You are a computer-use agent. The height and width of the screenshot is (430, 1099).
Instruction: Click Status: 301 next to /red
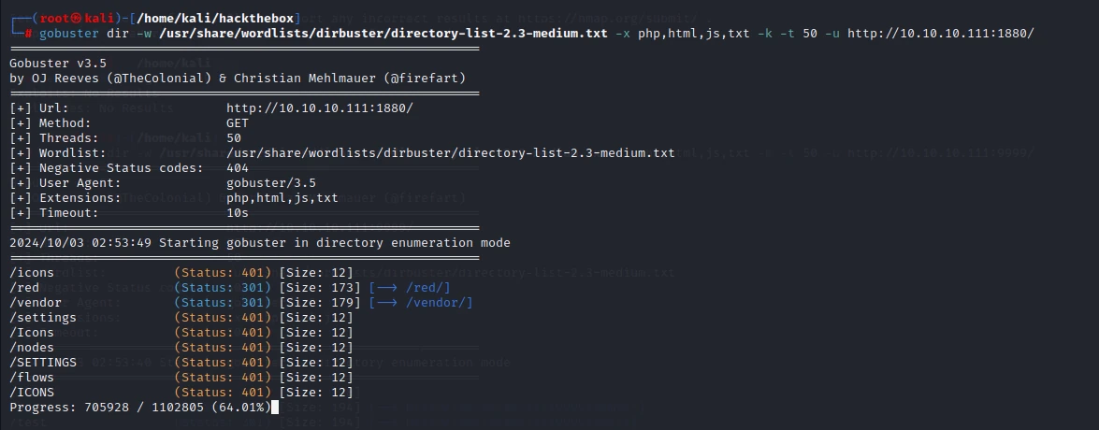point(223,288)
